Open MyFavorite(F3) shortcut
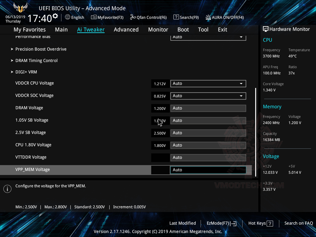Screen dimensions: 316x237 pyautogui.click(x=107, y=17)
